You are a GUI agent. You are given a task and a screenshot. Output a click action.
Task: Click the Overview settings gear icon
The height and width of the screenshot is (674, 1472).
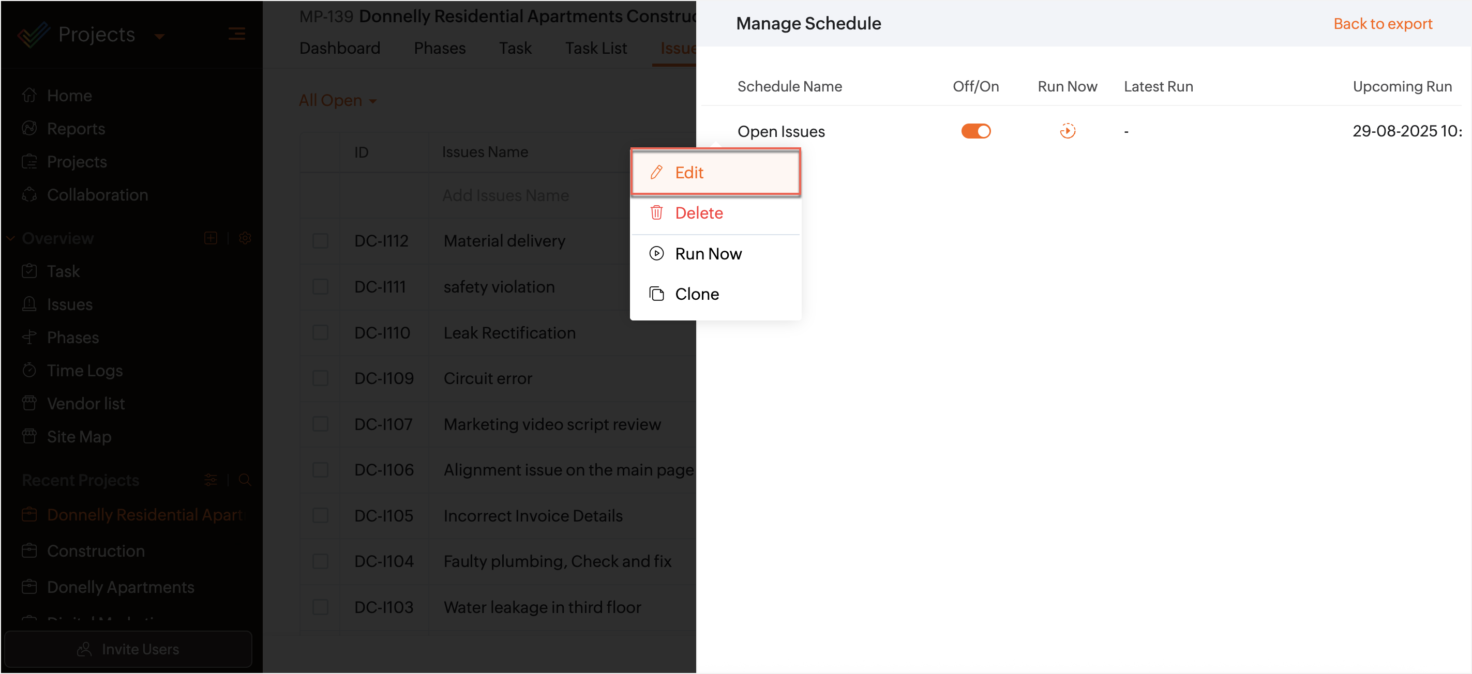pos(245,238)
